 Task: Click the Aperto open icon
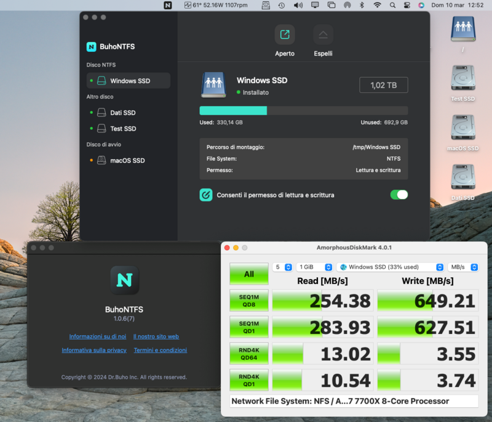click(x=284, y=35)
